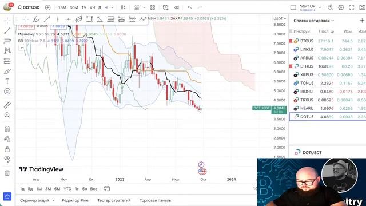Select the 4Ч timeframe
Screen dimensions: 366x206
pos(93,7)
